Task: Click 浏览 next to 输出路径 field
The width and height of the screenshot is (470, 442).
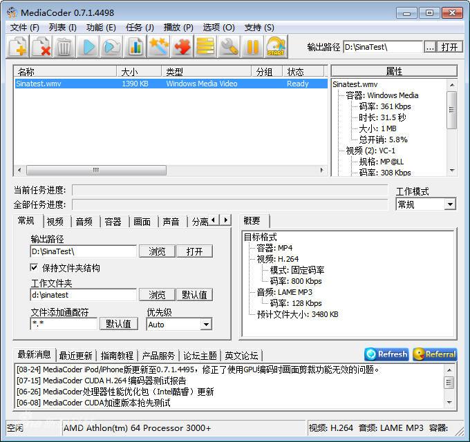Action: tap(157, 251)
